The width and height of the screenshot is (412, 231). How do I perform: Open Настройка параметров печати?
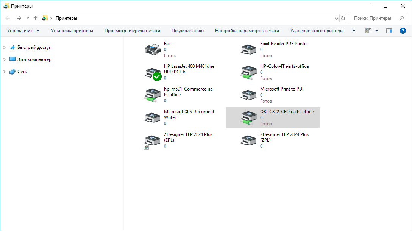click(247, 31)
